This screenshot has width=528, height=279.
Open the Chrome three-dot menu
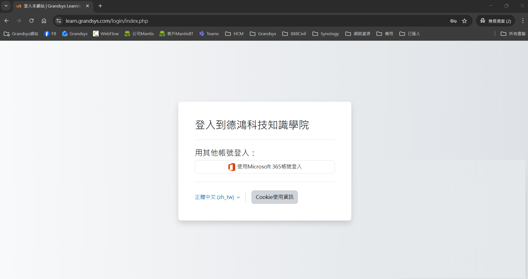523,21
